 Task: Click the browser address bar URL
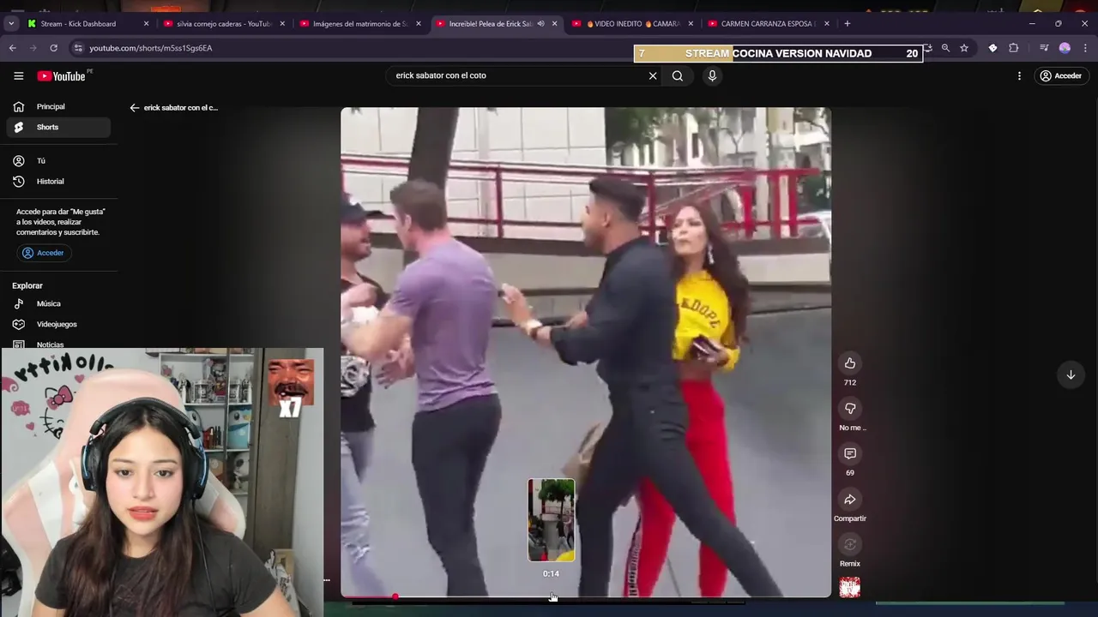151,48
